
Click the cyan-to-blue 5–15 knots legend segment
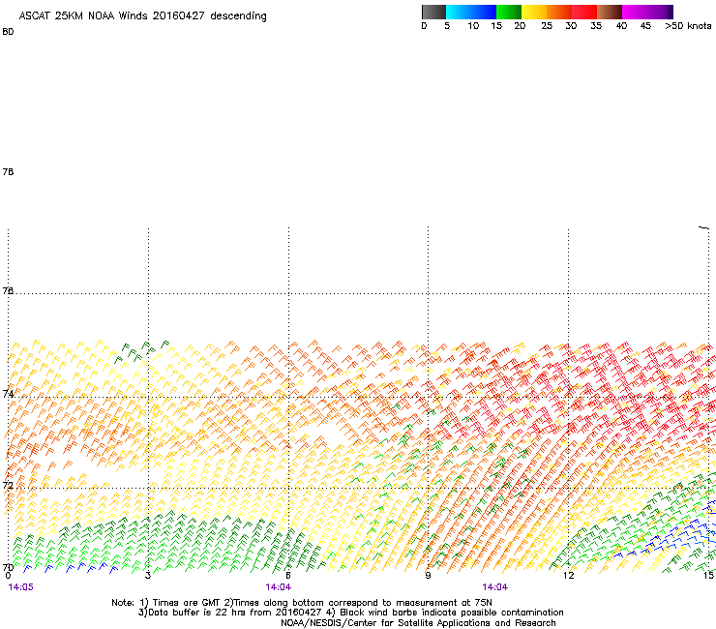(x=471, y=12)
